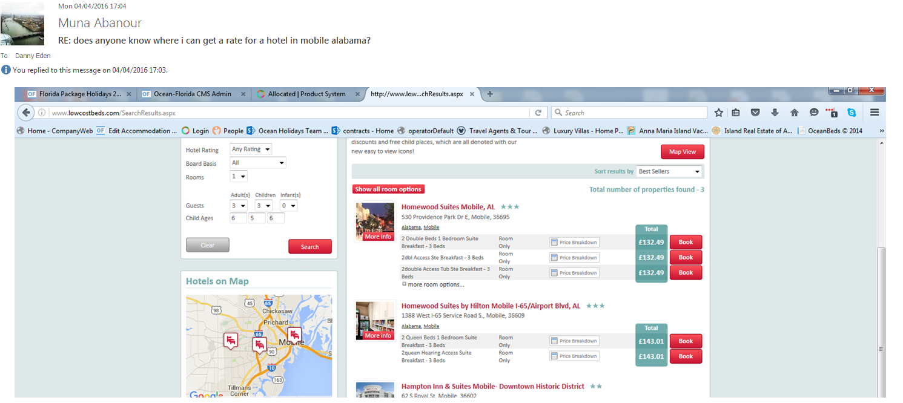Open the Infant(s) count dropdown
Screen dimensions: 903x403
(288, 206)
